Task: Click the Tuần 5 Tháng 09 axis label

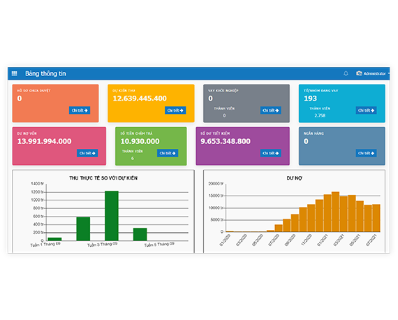Action: point(159,245)
